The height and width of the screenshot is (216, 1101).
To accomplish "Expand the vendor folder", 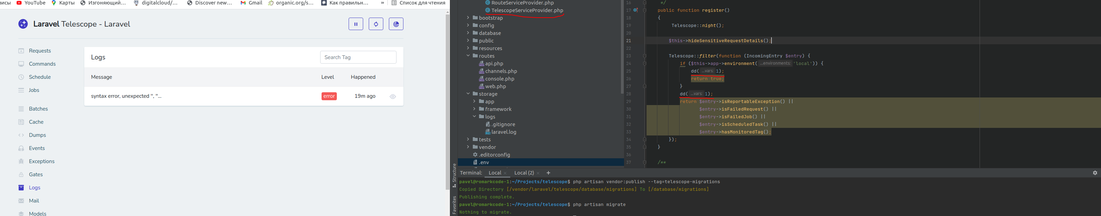I will [x=468, y=147].
